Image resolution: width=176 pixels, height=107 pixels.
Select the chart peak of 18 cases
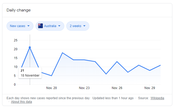62,53
